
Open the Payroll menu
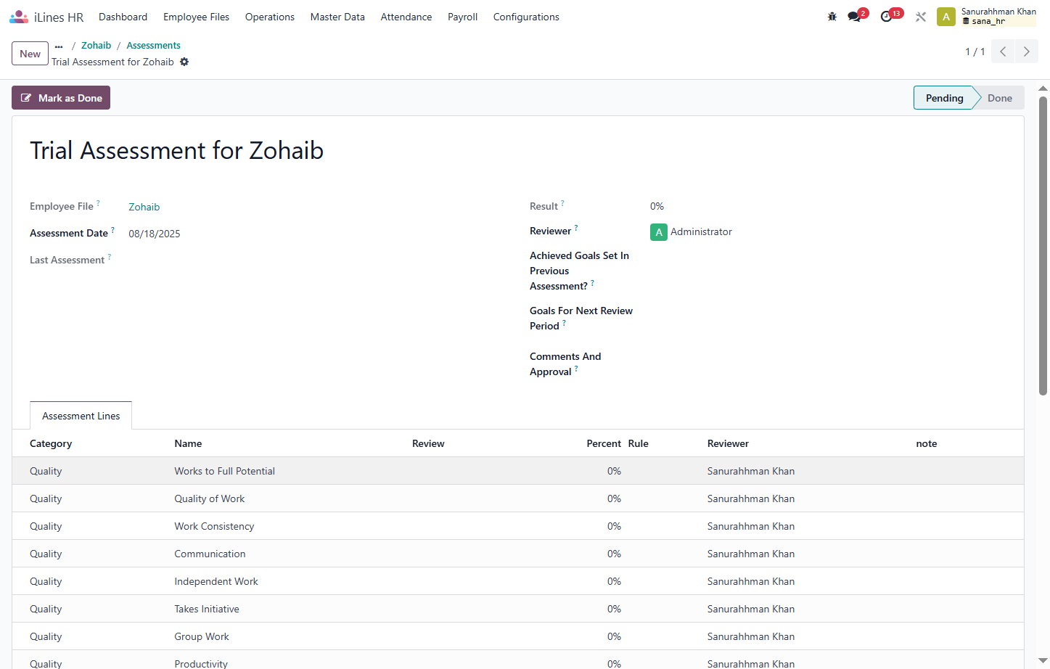pos(462,17)
